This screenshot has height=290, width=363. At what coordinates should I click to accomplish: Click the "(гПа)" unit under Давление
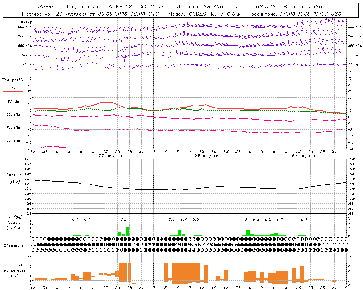coord(15,181)
